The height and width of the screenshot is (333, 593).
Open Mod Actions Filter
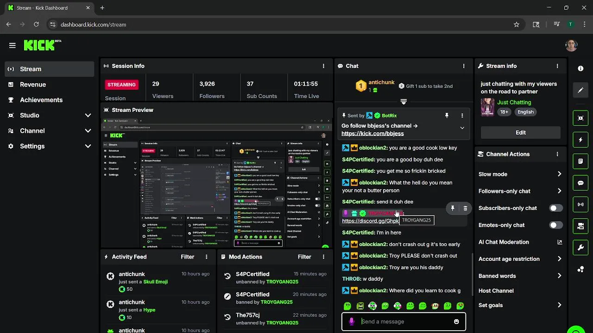point(304,257)
